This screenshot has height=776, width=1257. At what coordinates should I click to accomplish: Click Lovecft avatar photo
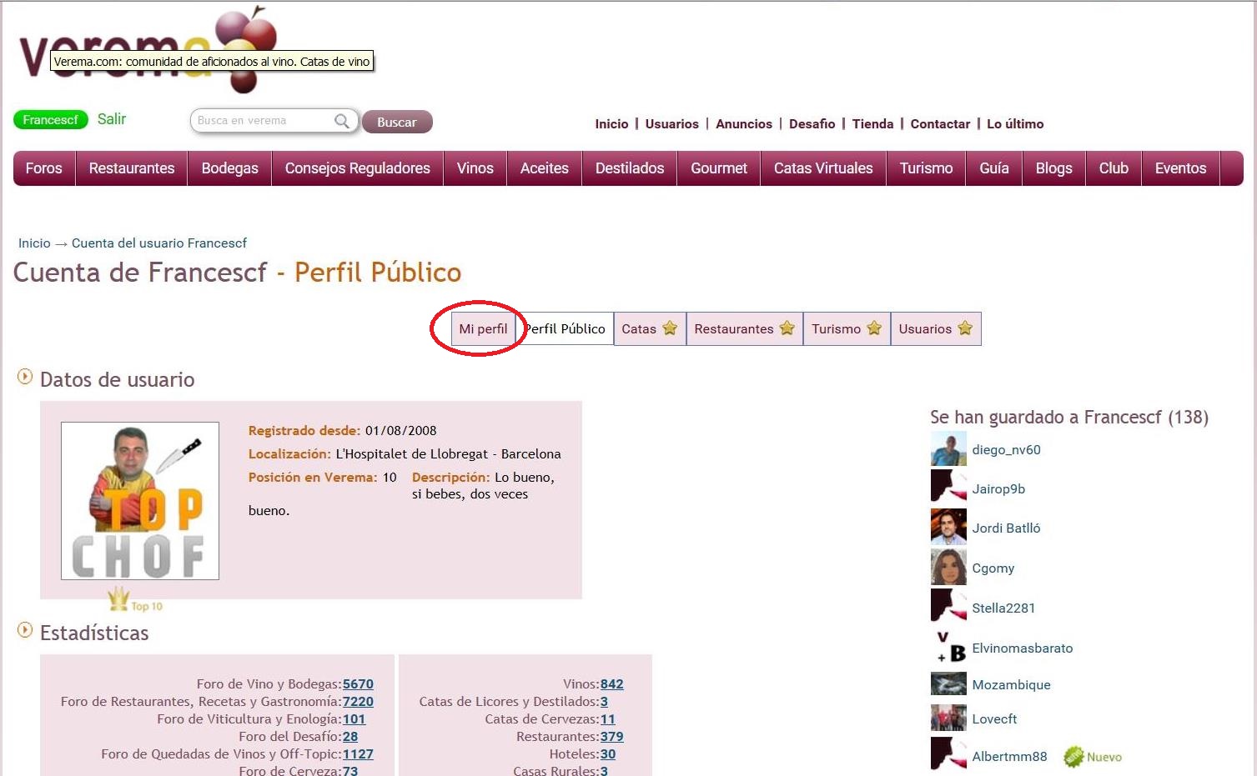click(948, 718)
